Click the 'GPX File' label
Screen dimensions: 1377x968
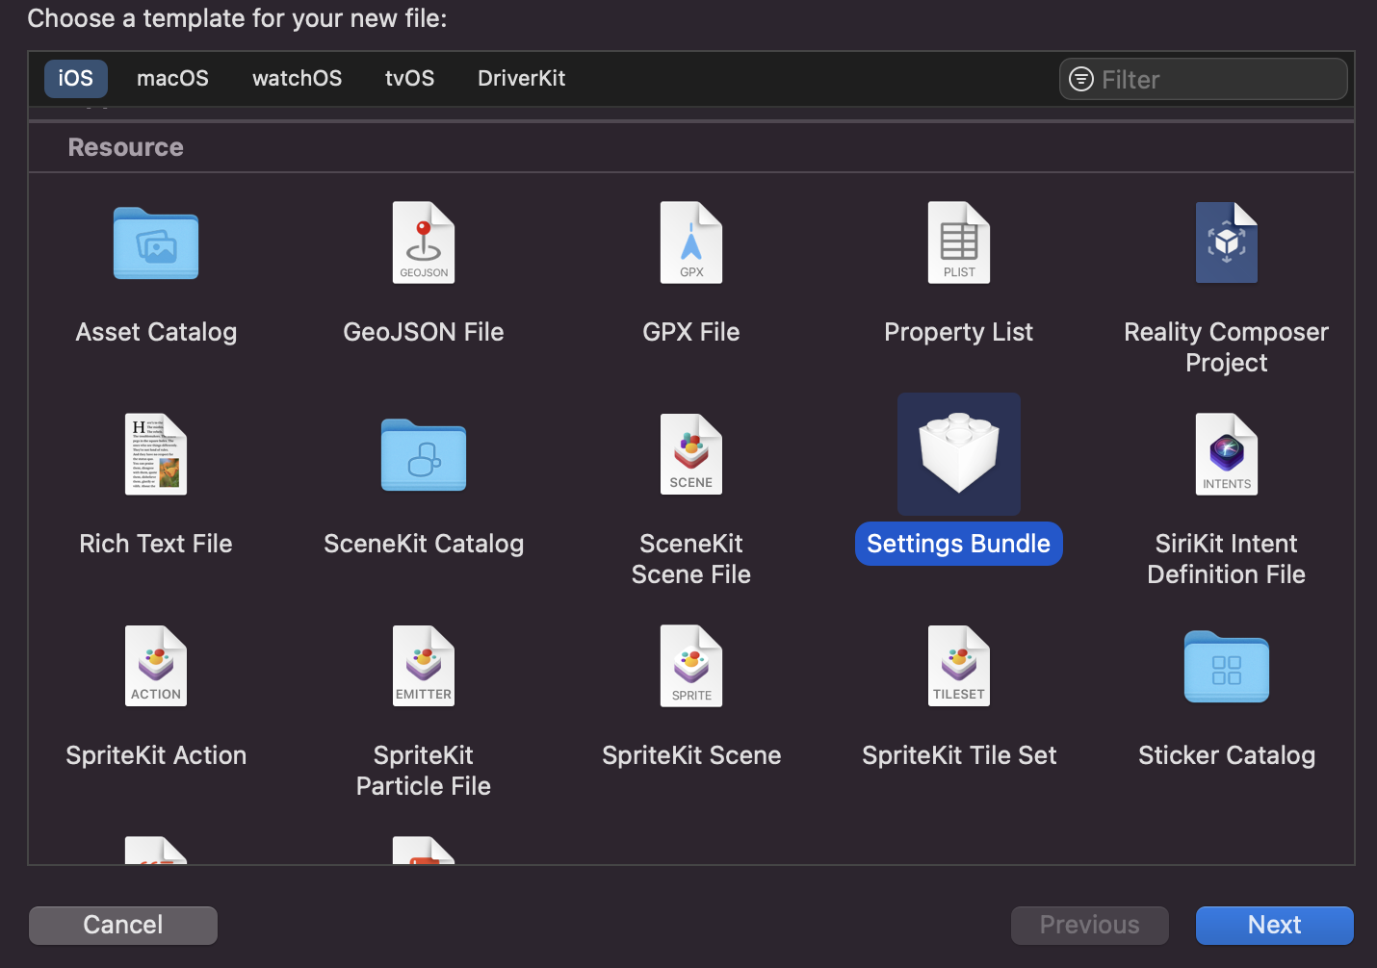691,332
